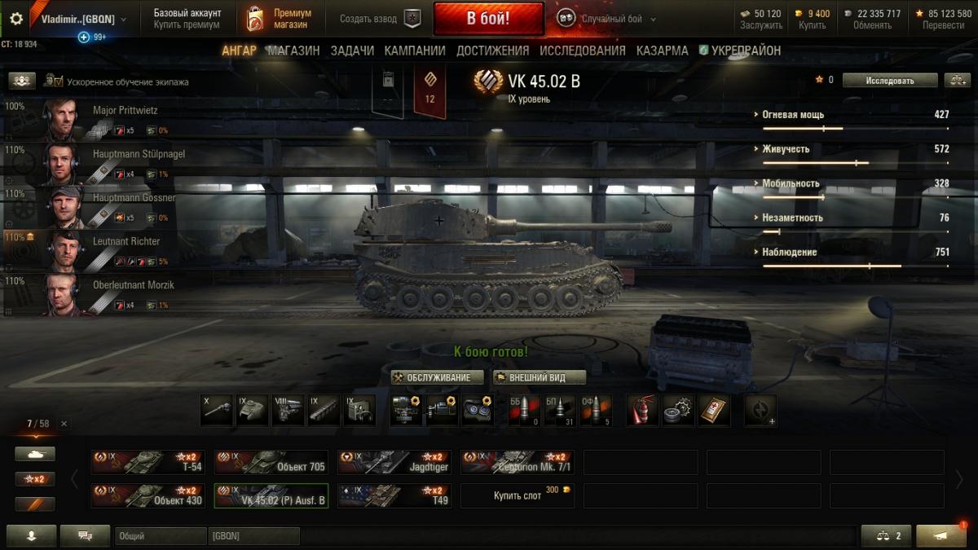Open the gun module slot
Viewport: 978px width, 550px height.
point(216,410)
